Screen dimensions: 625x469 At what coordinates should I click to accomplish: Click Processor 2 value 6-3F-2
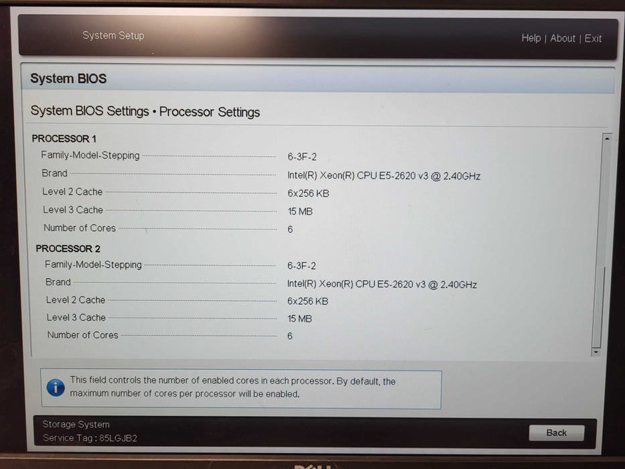pos(301,265)
